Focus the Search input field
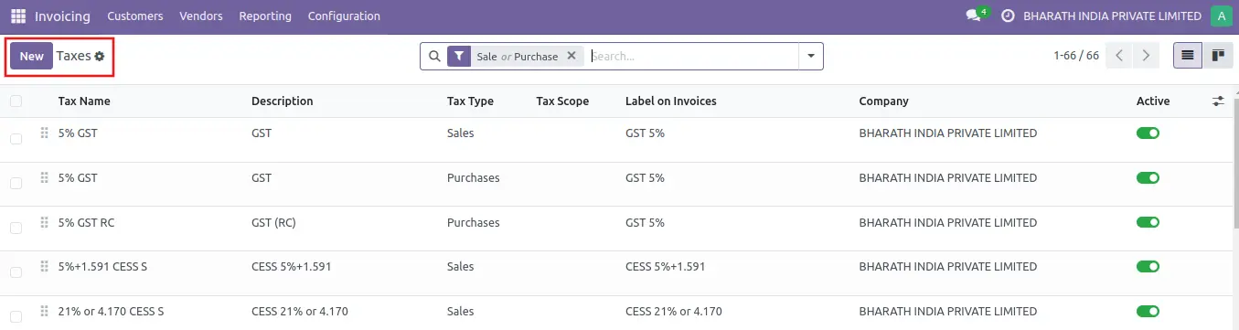This screenshot has width=1239, height=330. pos(693,56)
